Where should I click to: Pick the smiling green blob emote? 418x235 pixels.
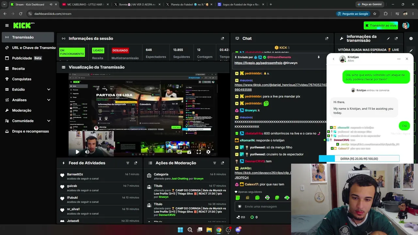point(257,198)
